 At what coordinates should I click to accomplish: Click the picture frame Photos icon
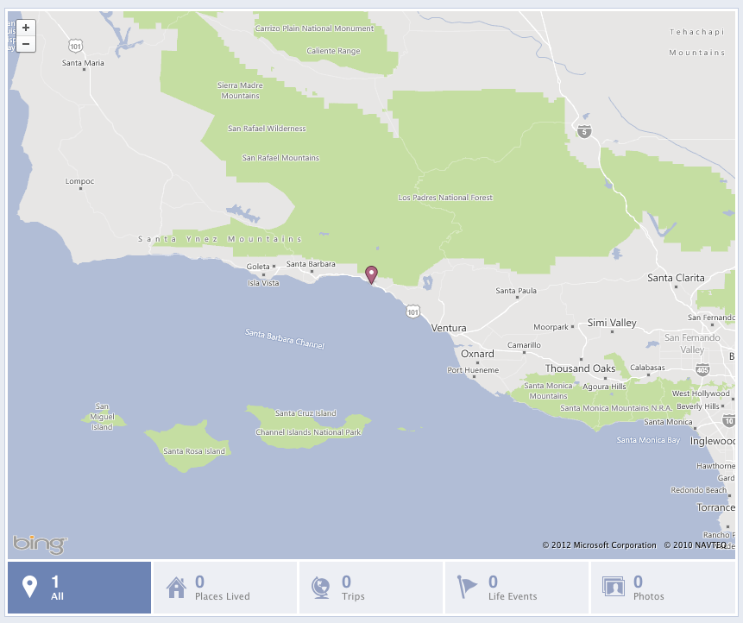click(614, 588)
